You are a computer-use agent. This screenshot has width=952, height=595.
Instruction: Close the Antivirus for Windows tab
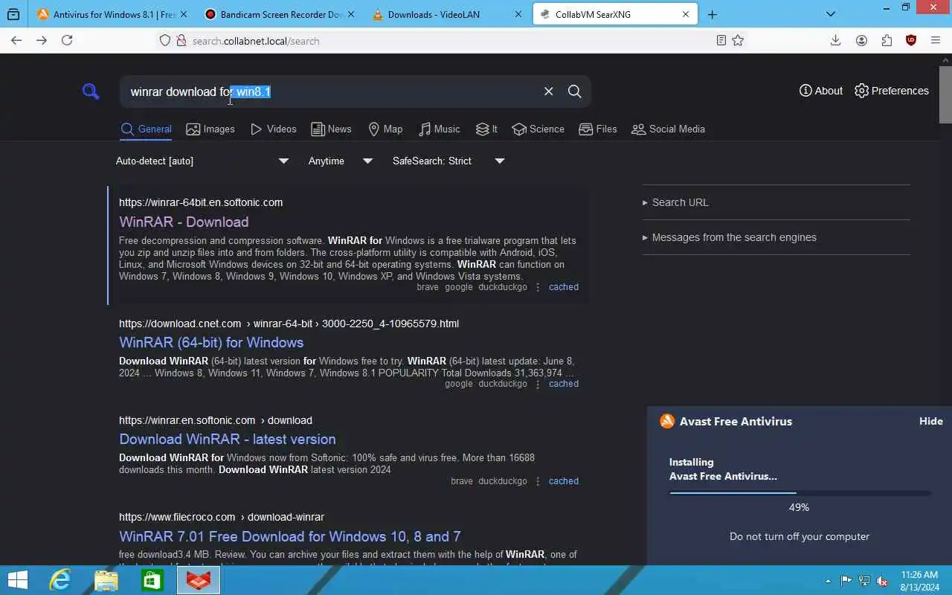pyautogui.click(x=184, y=14)
